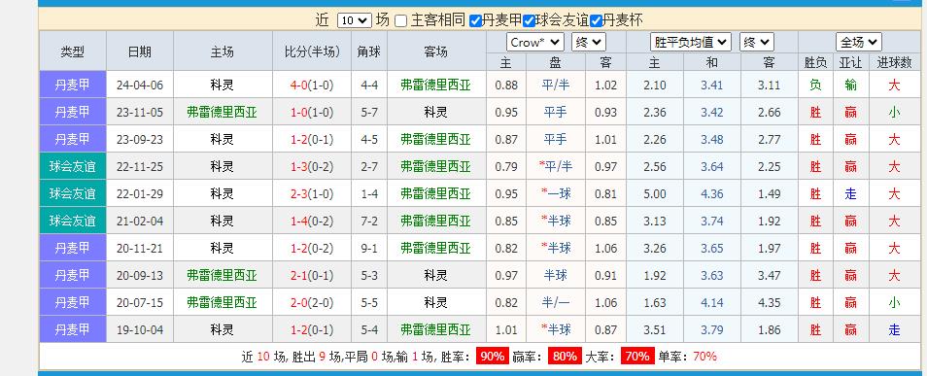The height and width of the screenshot is (376, 927).
Task: Click the 负 result in the 24-04-06 row
Action: click(x=815, y=85)
